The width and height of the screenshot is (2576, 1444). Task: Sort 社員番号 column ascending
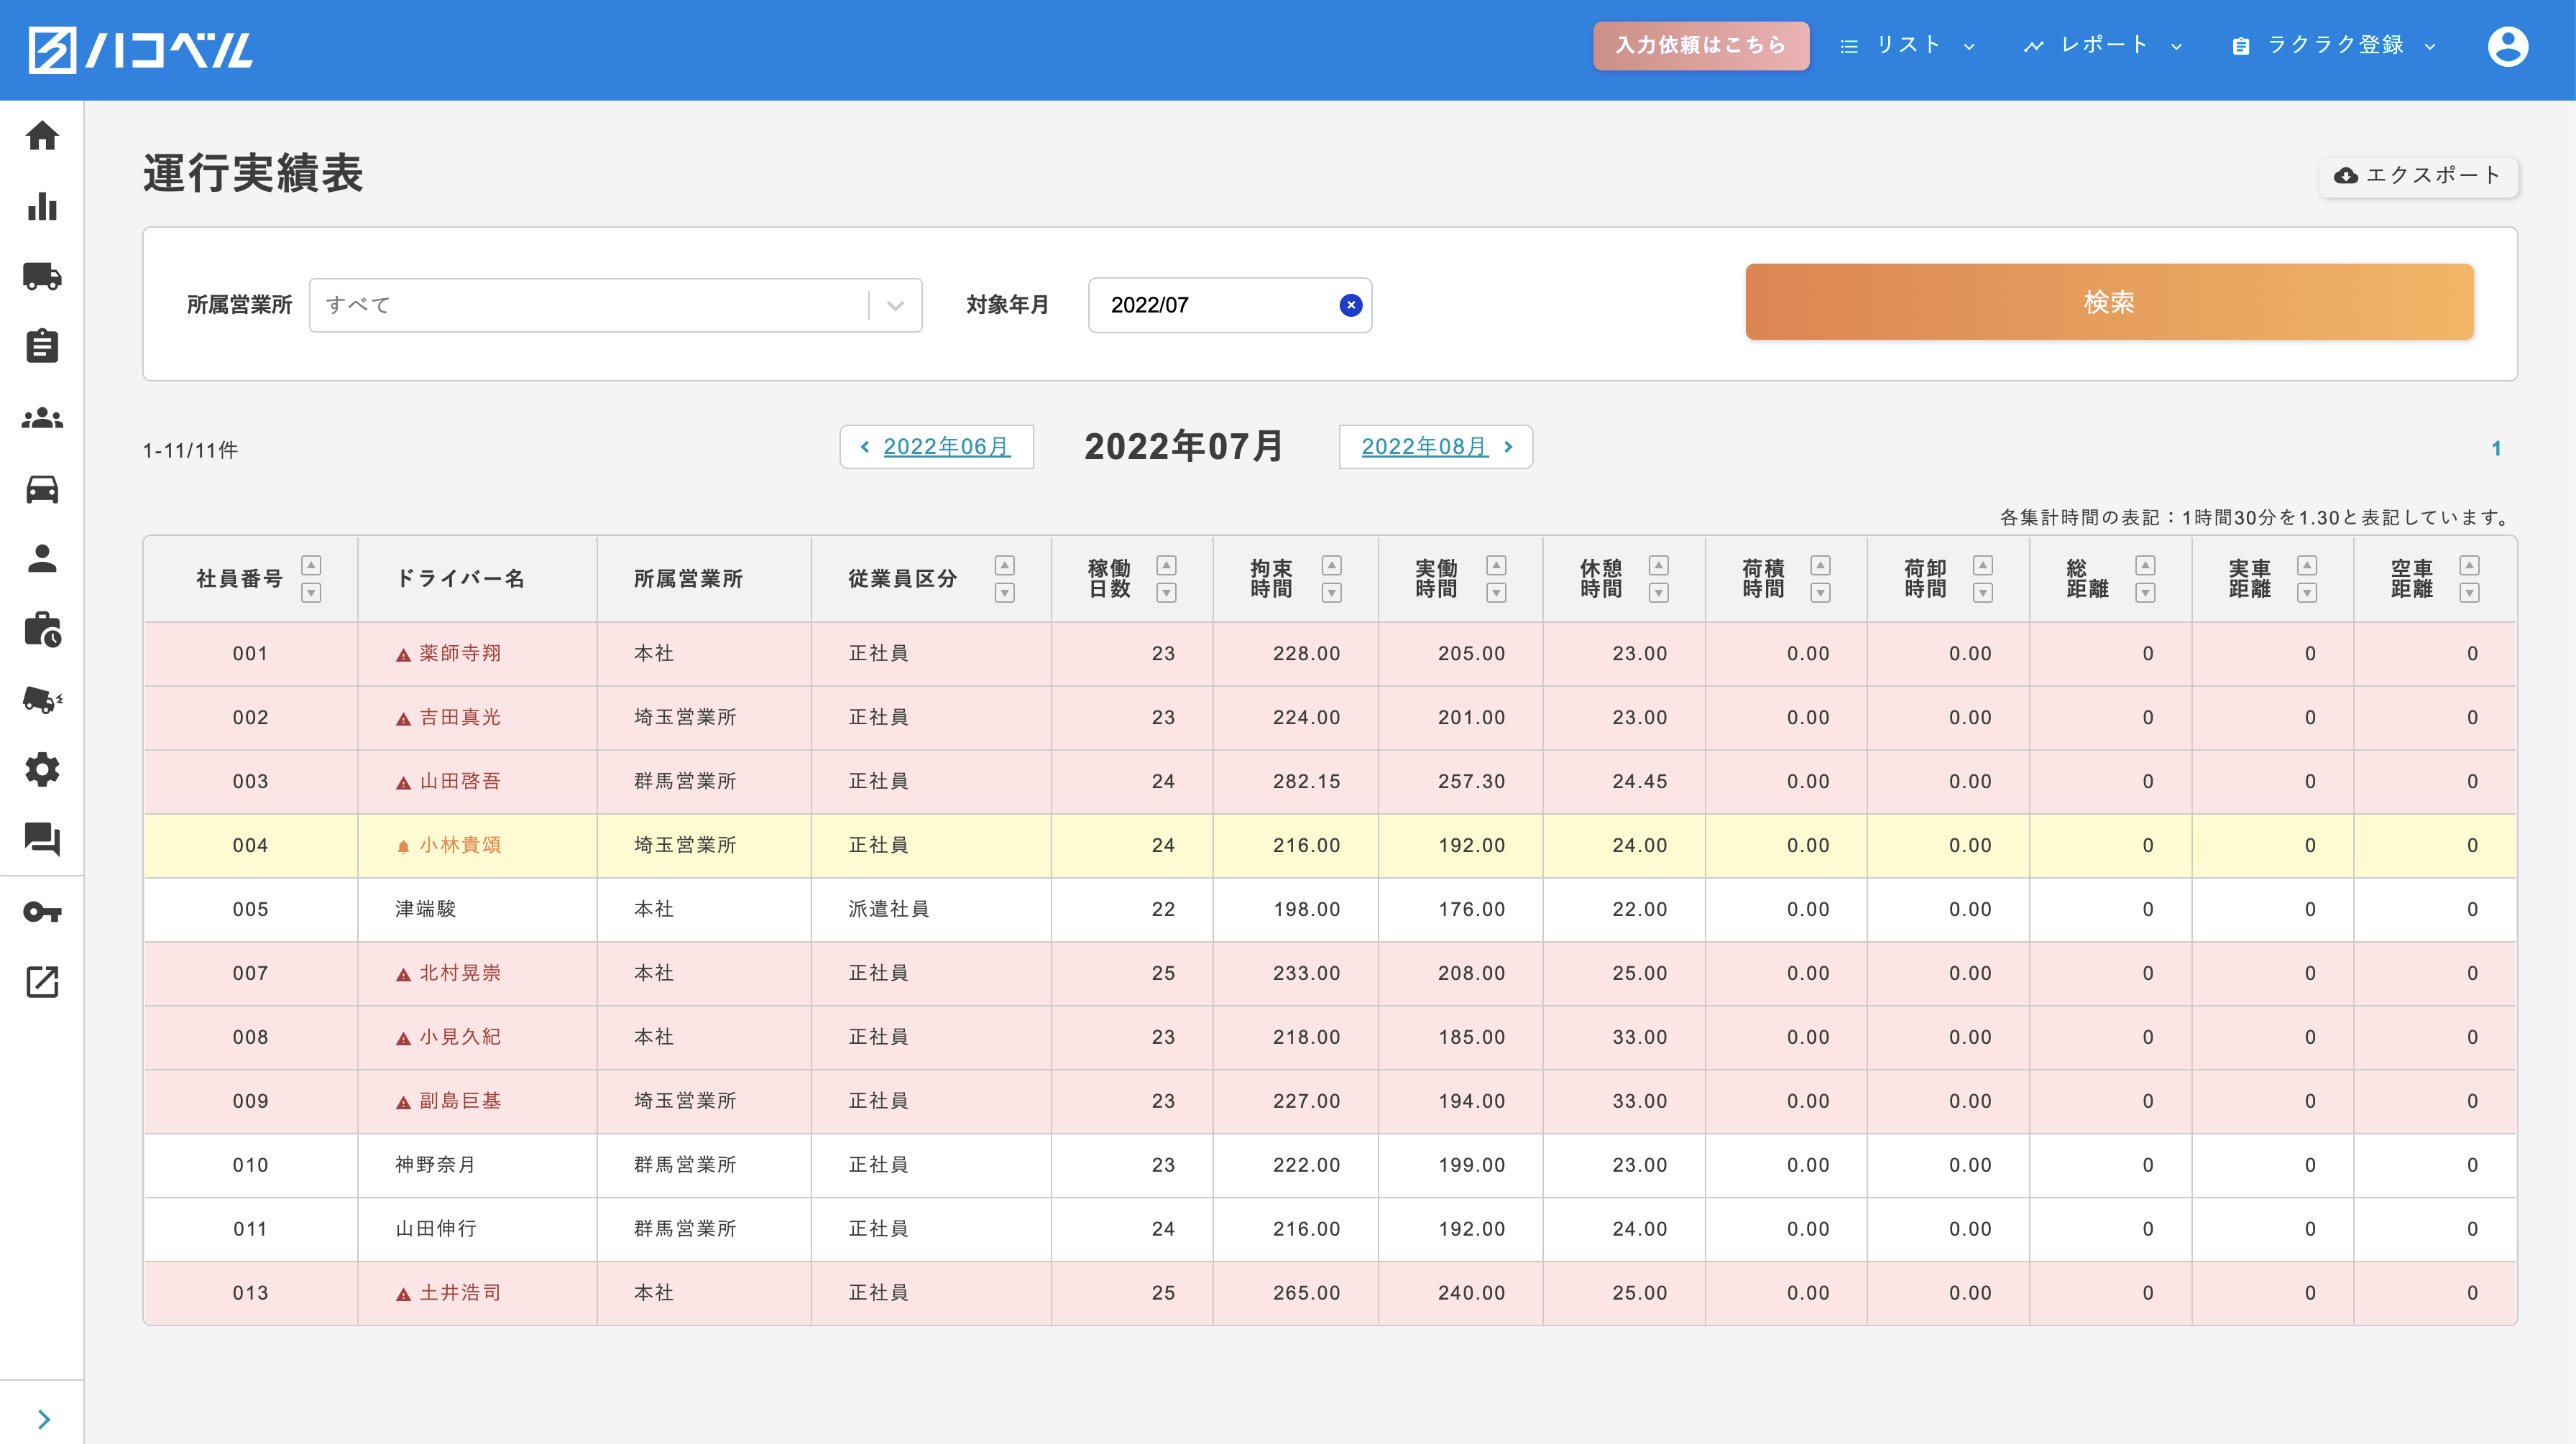click(311, 565)
